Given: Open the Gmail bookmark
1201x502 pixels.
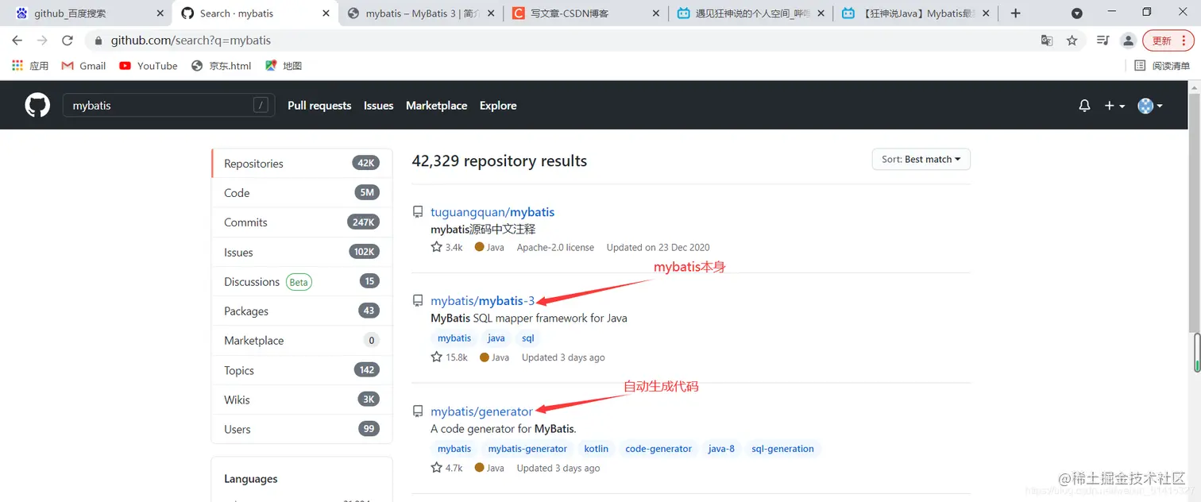Looking at the screenshot, I should click(x=83, y=66).
